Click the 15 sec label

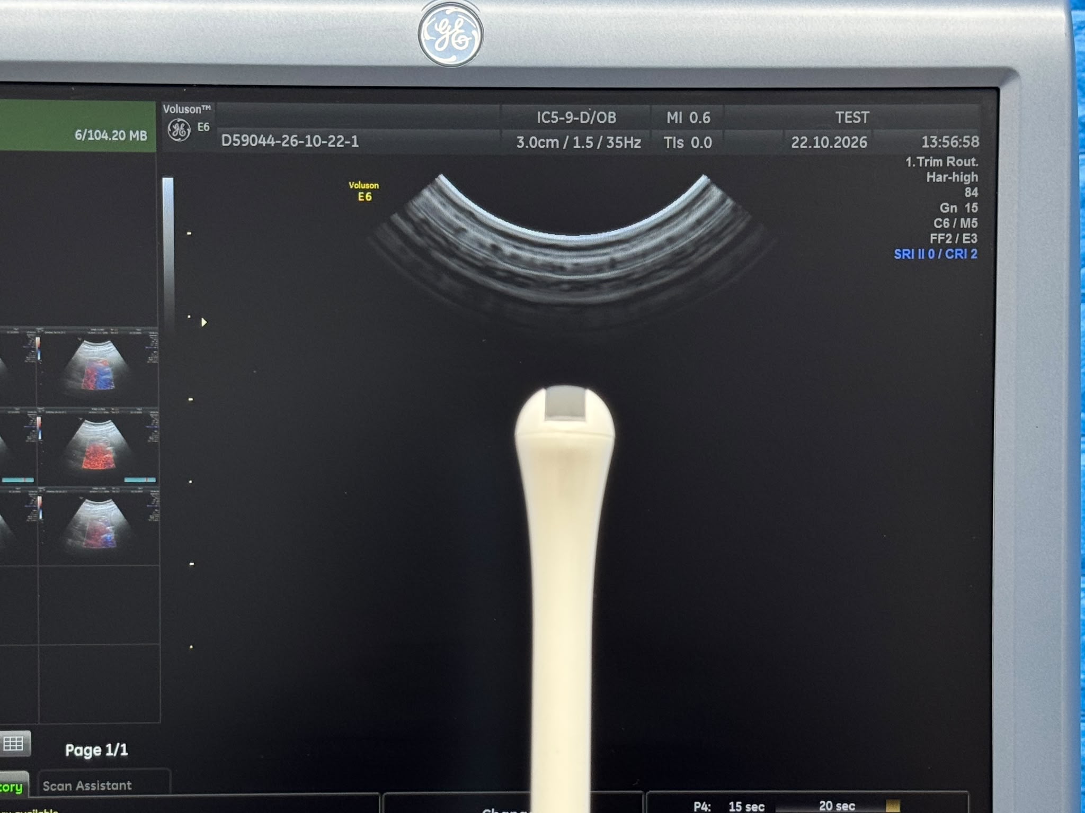click(746, 807)
